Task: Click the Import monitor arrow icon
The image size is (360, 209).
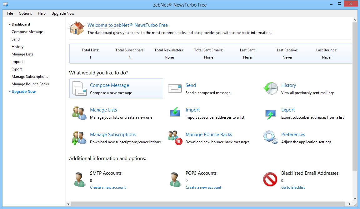Action: pyautogui.click(x=175, y=112)
